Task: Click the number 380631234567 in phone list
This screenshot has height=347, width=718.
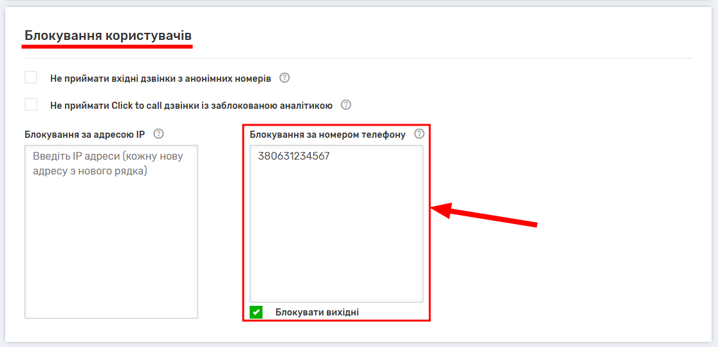Action: pos(293,156)
